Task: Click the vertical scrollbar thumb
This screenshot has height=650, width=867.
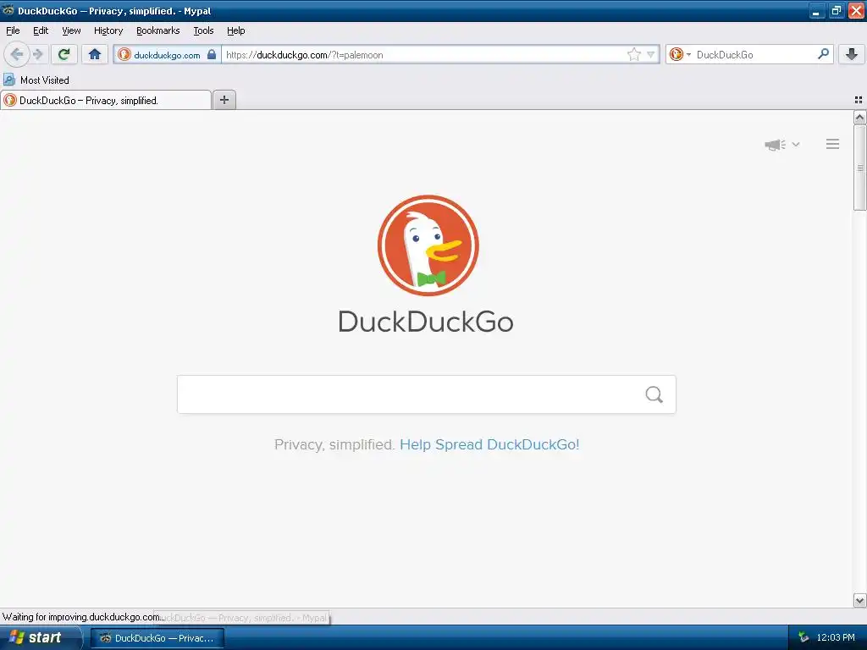Action: [860, 168]
